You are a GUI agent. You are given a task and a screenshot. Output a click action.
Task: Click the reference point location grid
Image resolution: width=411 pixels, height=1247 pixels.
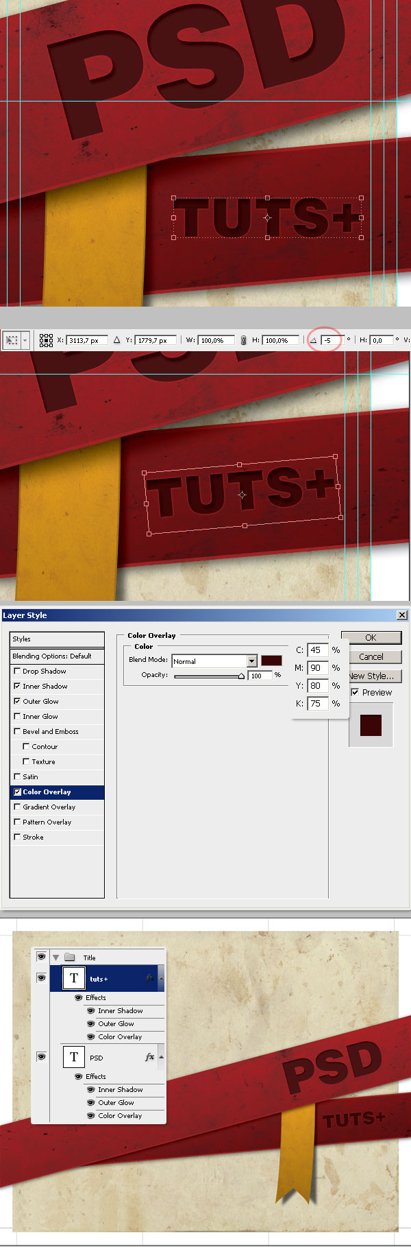tap(46, 340)
